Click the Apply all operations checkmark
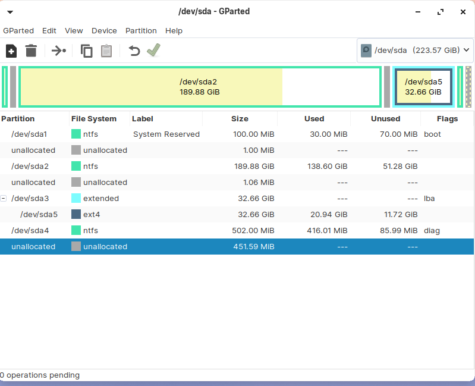The image size is (475, 386). tap(153, 51)
